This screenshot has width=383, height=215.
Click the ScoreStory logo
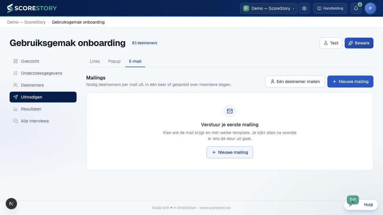[x=32, y=8]
